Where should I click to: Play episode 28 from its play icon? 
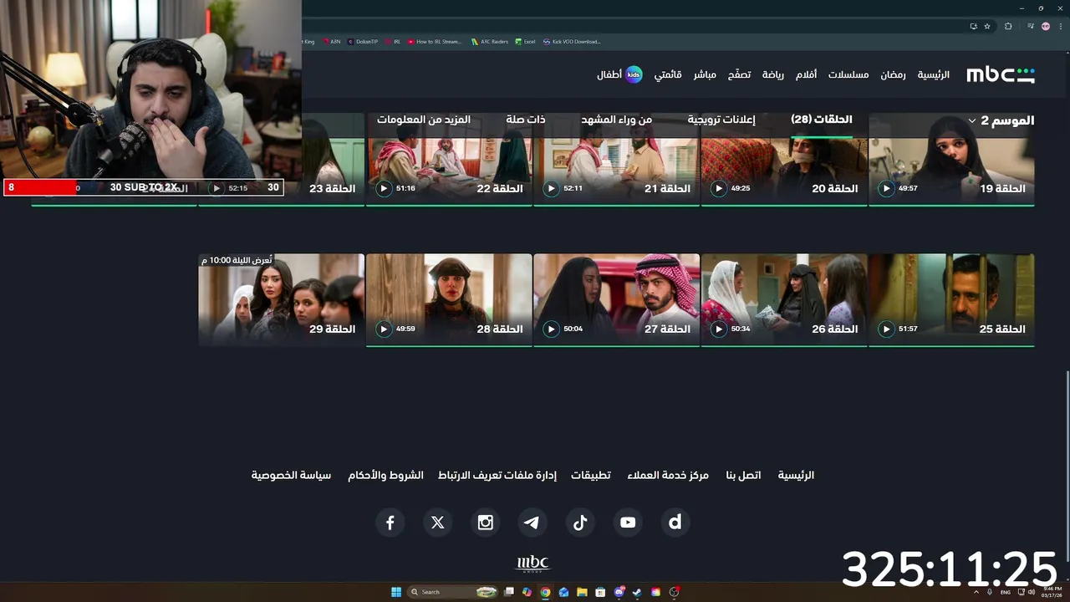pyautogui.click(x=384, y=329)
